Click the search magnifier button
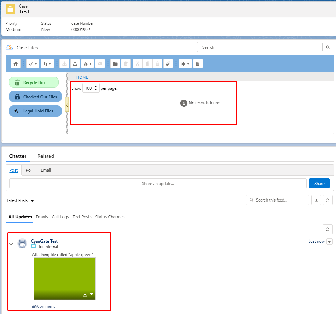 coord(328,47)
